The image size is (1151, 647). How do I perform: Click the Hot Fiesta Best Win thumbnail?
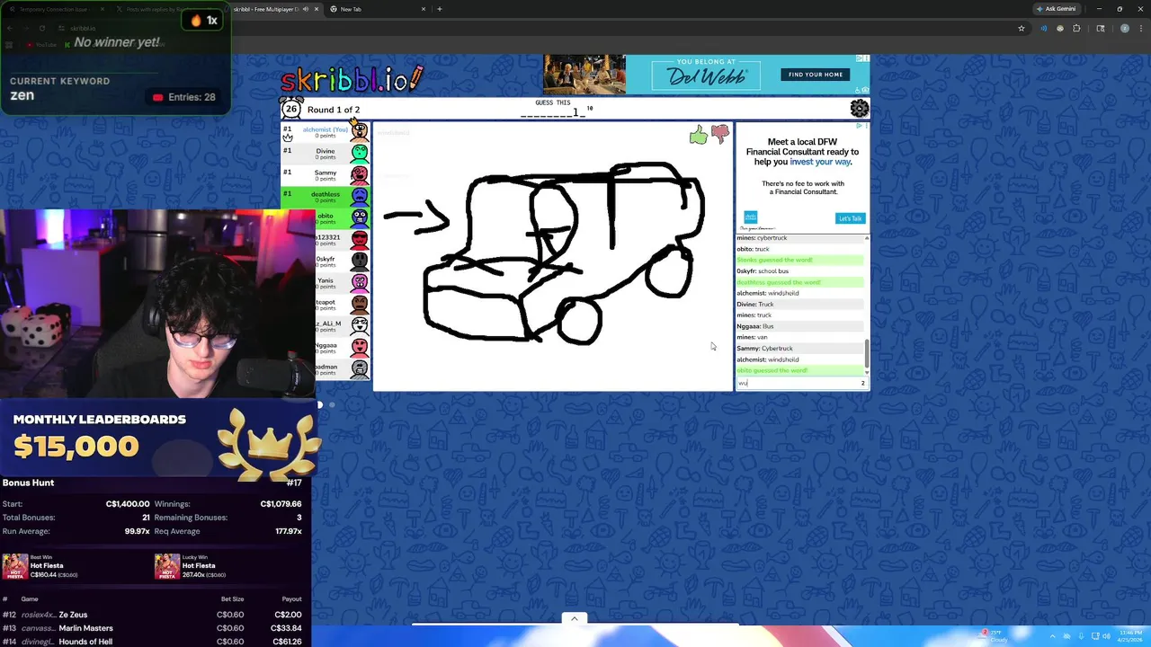[x=15, y=567]
